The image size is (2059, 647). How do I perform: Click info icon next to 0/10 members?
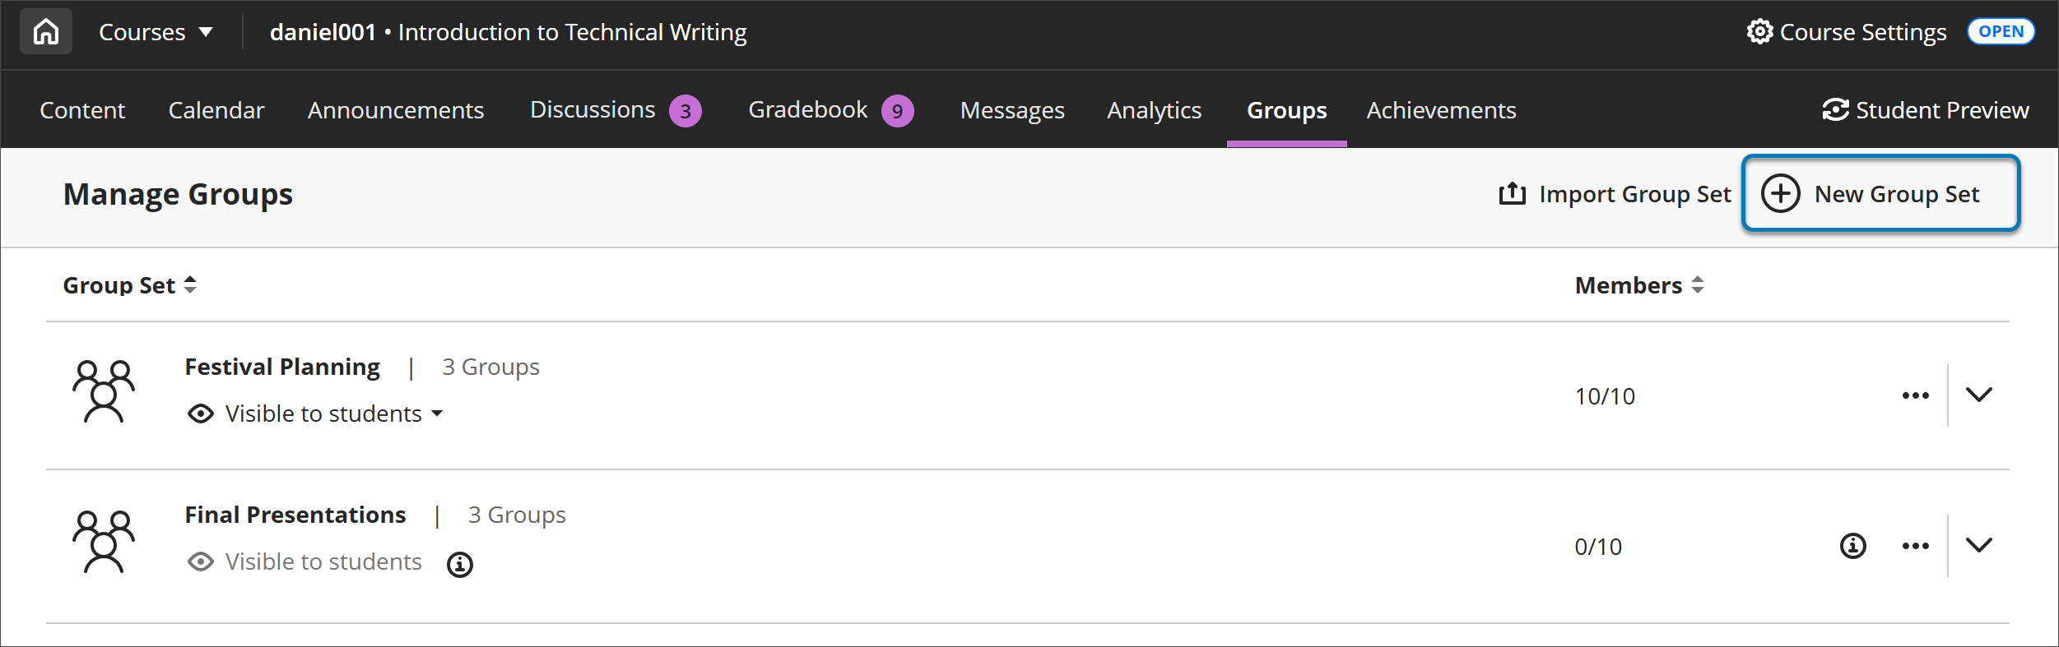[1852, 546]
